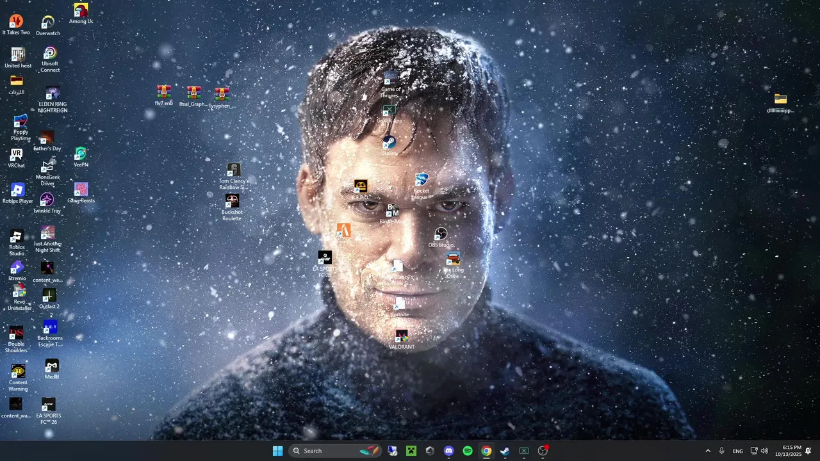Viewport: 820px width, 461px height.
Task: Click the taskbar Search box
Action: (336, 451)
